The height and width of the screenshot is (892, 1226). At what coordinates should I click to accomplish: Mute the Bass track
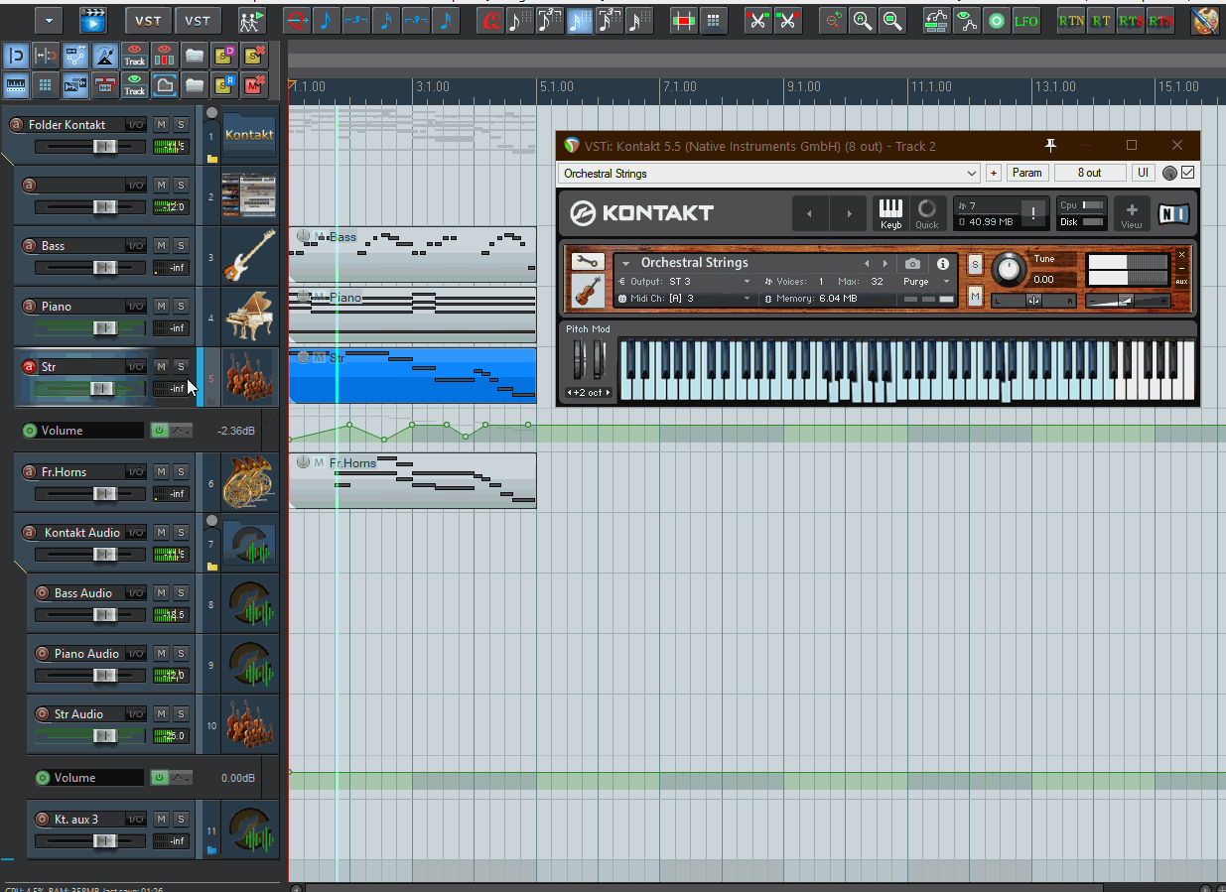point(161,245)
